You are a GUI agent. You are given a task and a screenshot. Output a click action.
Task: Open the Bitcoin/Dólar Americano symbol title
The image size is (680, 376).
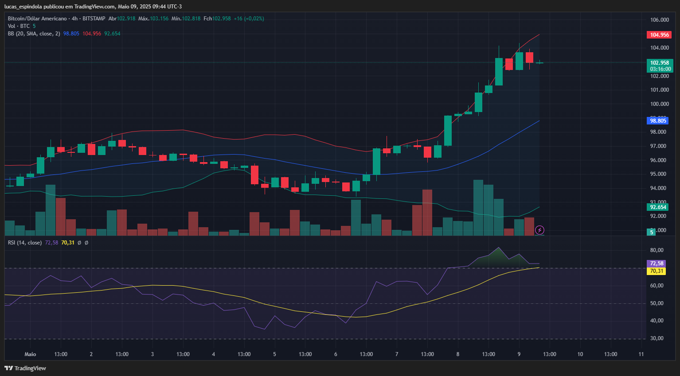37,19
